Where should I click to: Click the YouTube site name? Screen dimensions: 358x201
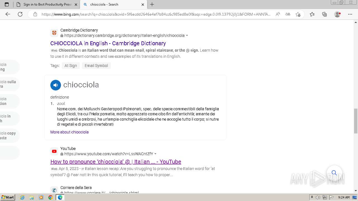coord(68,149)
